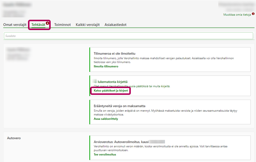Click the red notification badge on Tehtävät tab

pyautogui.click(x=47, y=23)
